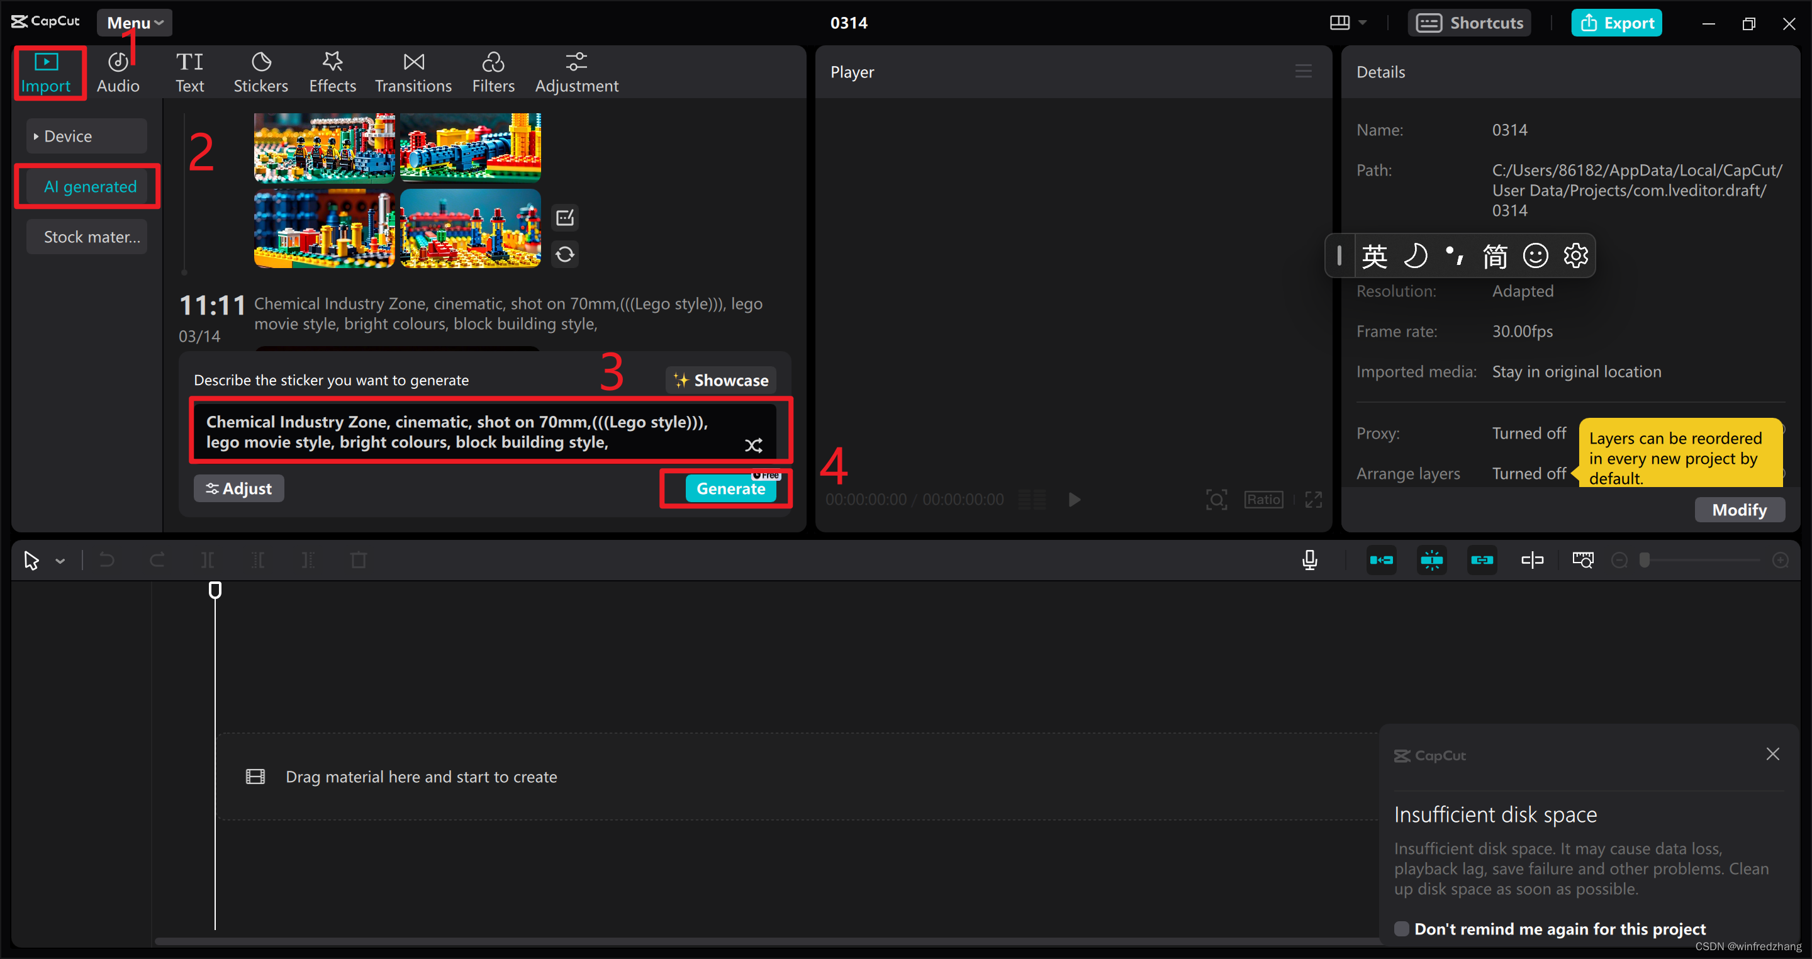Screen dimensions: 1812x959
Task: Check Don't remind me again checkbox
Action: click(1401, 928)
